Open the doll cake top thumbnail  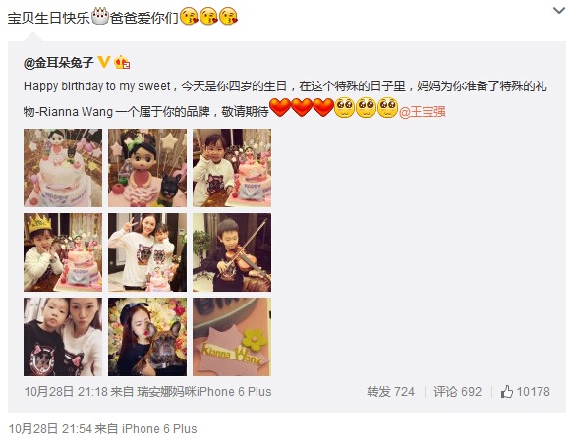coord(63,168)
